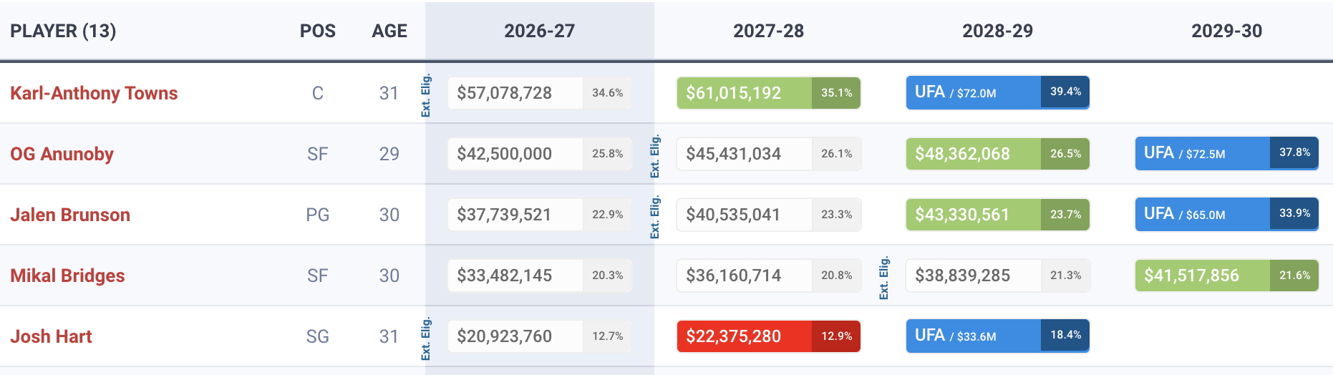Click the PLAYER (13) header
1333x375 pixels.
63,31
